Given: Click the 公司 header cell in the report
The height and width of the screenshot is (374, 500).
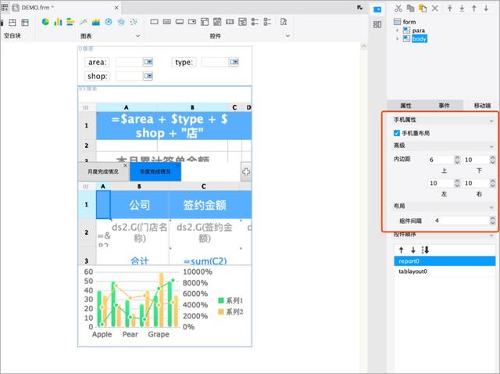Looking at the screenshot, I should click(x=140, y=205).
